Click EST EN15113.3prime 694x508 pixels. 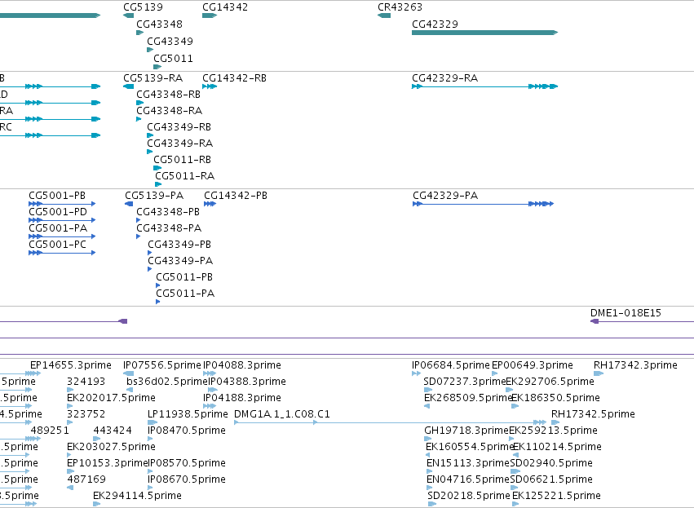pyautogui.click(x=468, y=463)
